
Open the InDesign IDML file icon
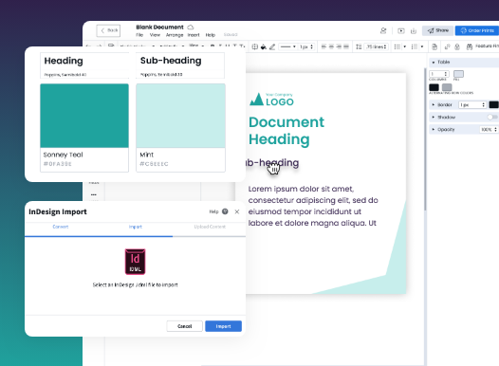pos(135,262)
